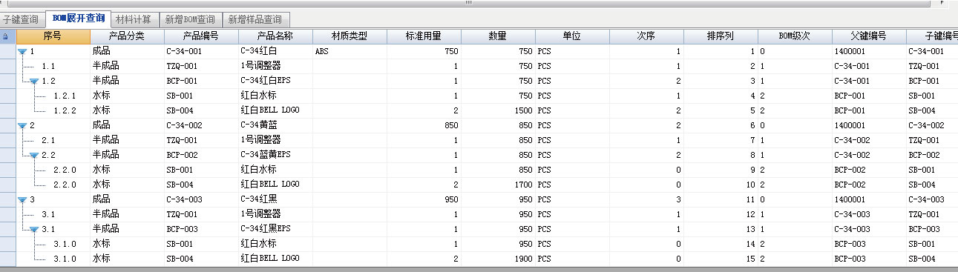Select the BOM展开查询 tab
958x272 pixels.
click(78, 19)
